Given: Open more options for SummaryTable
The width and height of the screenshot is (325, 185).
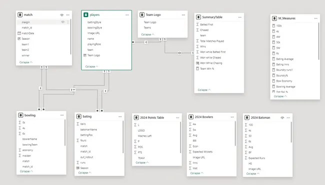Looking at the screenshot, I should tap(239, 17).
